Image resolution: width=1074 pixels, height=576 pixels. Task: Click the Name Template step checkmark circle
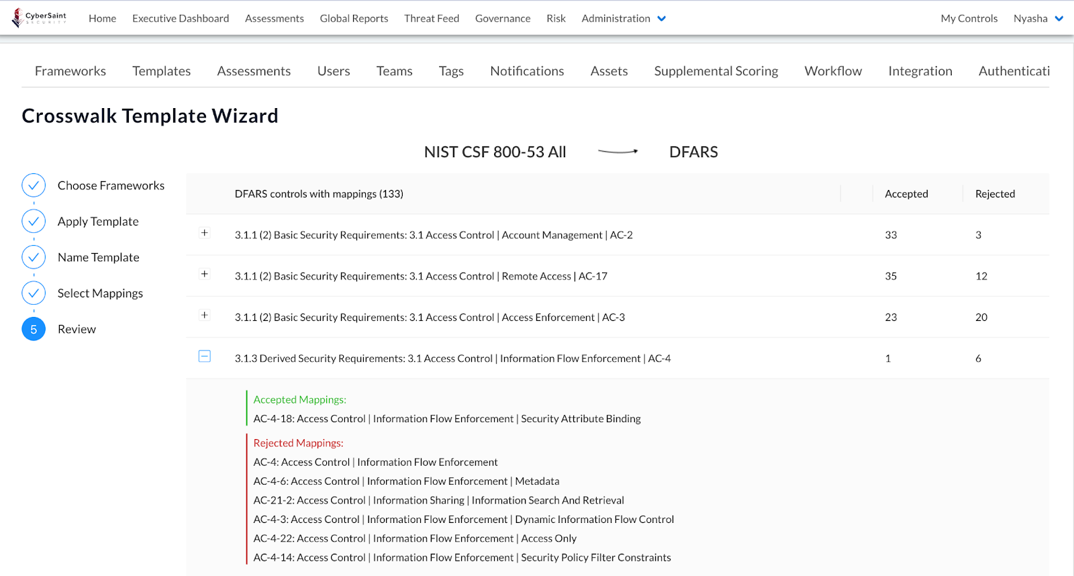(34, 257)
